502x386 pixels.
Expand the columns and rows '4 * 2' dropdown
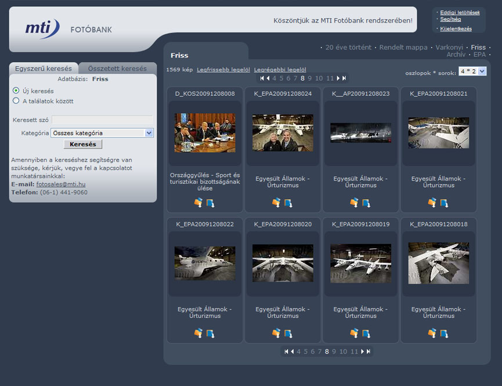472,71
